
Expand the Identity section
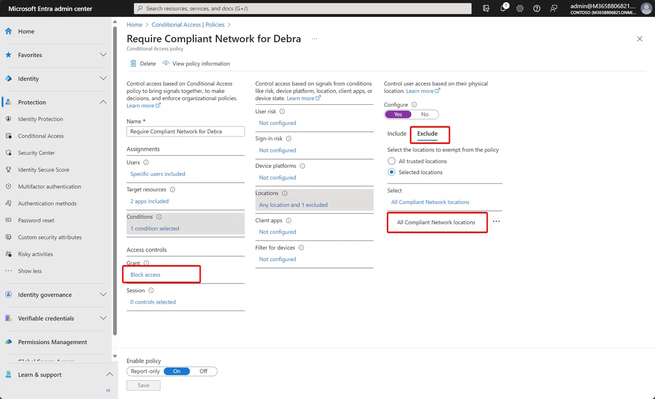click(x=103, y=79)
